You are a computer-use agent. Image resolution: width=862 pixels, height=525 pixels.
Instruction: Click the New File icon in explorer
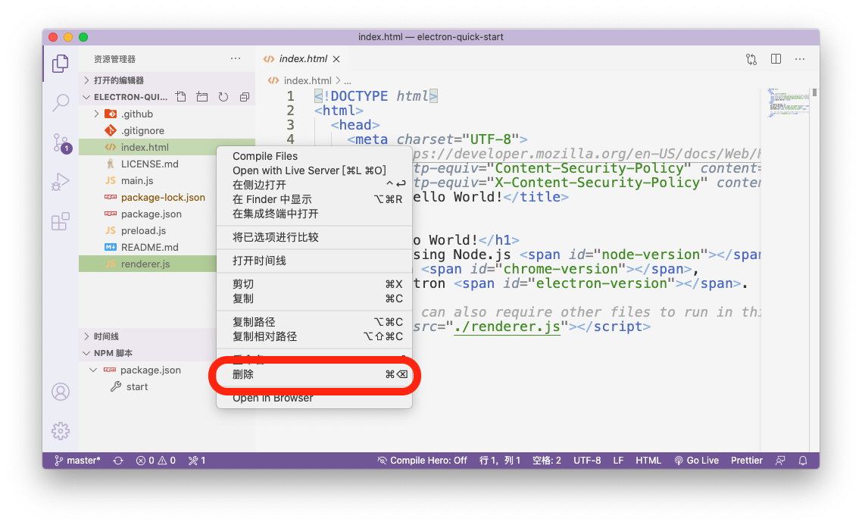click(x=180, y=97)
